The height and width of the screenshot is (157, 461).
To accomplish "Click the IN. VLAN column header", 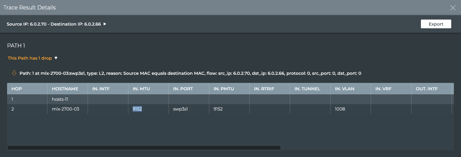I will [345, 89].
